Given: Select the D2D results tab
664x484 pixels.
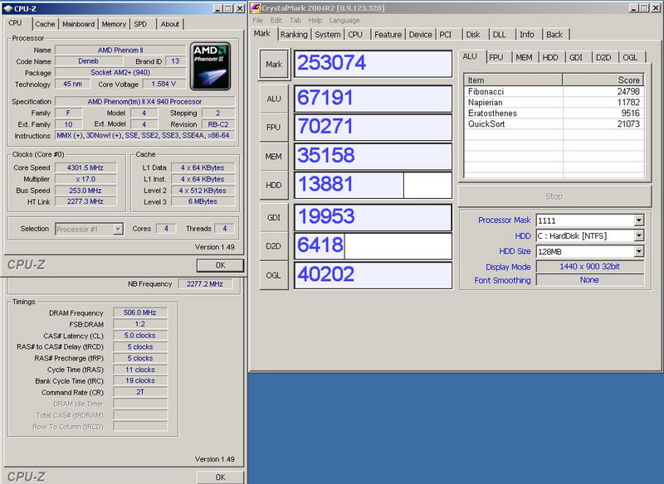Looking at the screenshot, I should pos(603,57).
